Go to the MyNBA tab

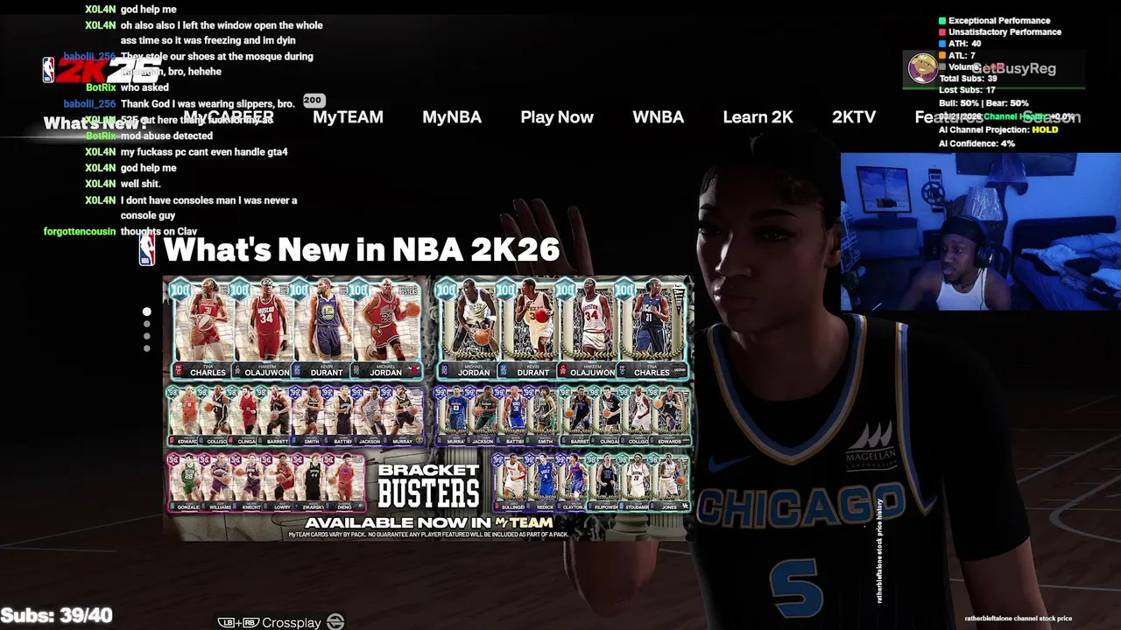452,117
